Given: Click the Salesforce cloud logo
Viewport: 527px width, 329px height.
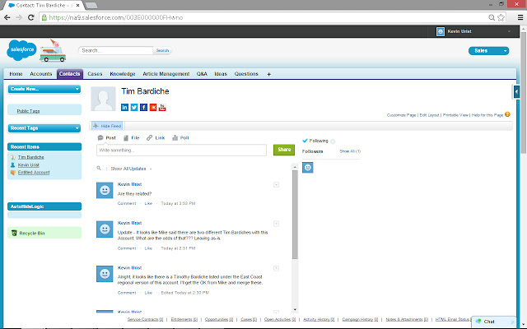Looking at the screenshot, I should [x=22, y=50].
